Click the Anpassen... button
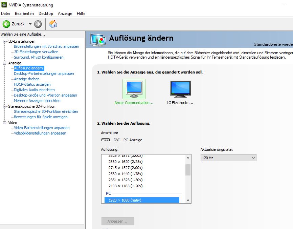Image resolution: width=293 pixels, height=229 pixels. tap(118, 221)
